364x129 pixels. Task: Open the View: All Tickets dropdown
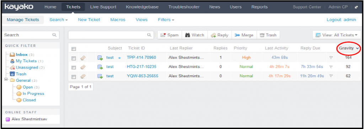click(x=337, y=35)
